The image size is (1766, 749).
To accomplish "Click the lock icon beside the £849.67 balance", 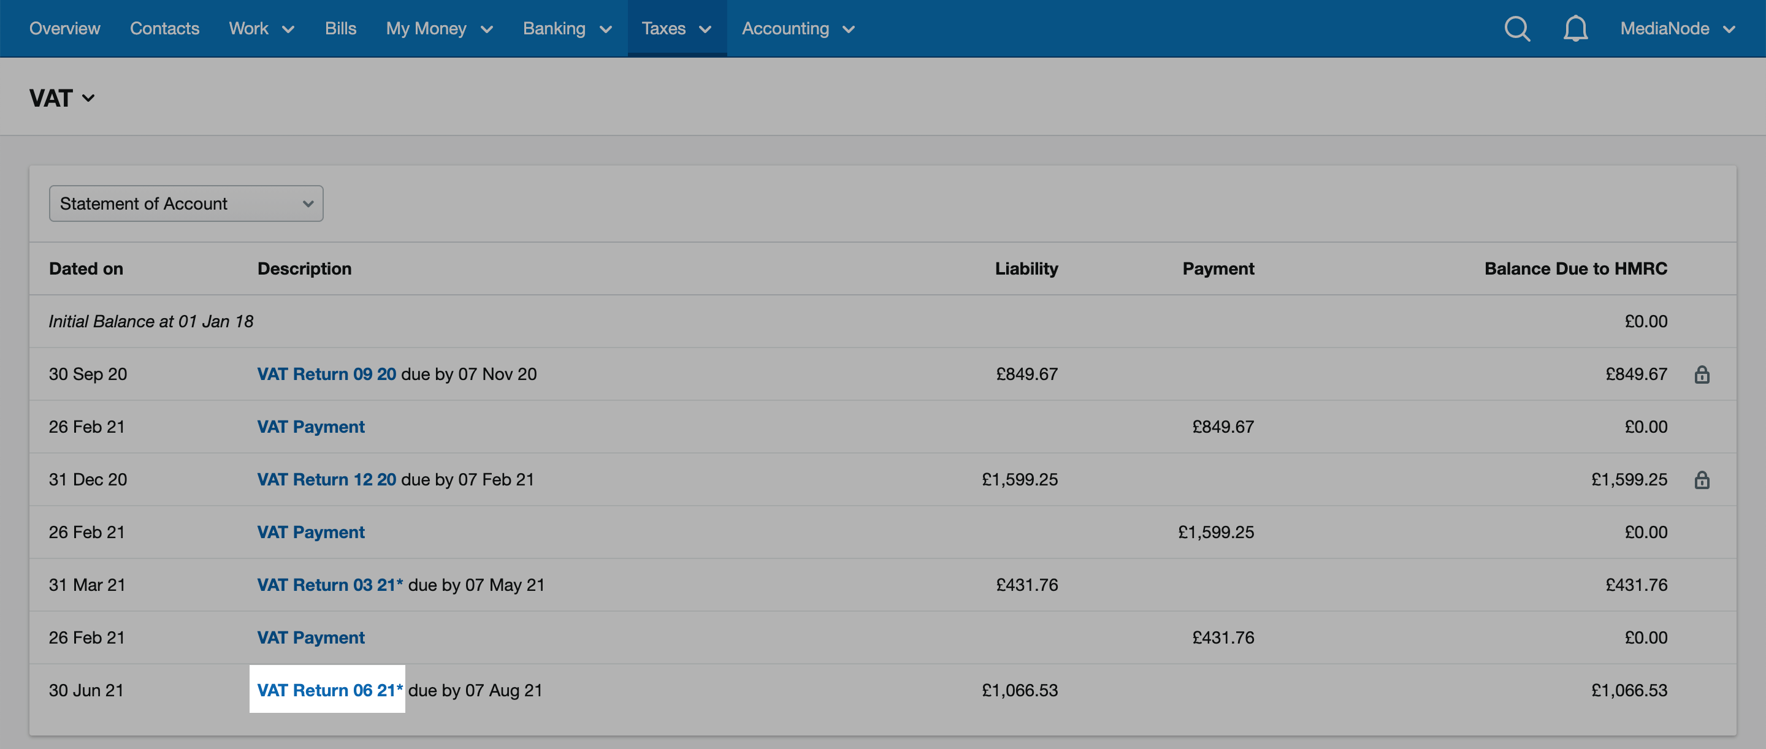I will pos(1704,374).
